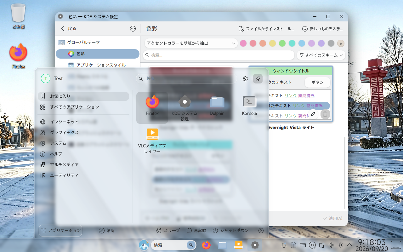This screenshot has height=252, width=403.
Task: Click the スリープ button
Action: pos(168,231)
